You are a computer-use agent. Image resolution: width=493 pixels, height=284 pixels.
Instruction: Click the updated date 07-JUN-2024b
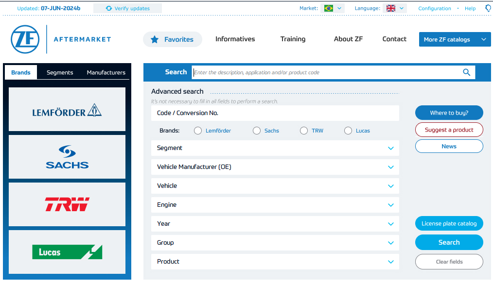click(60, 8)
